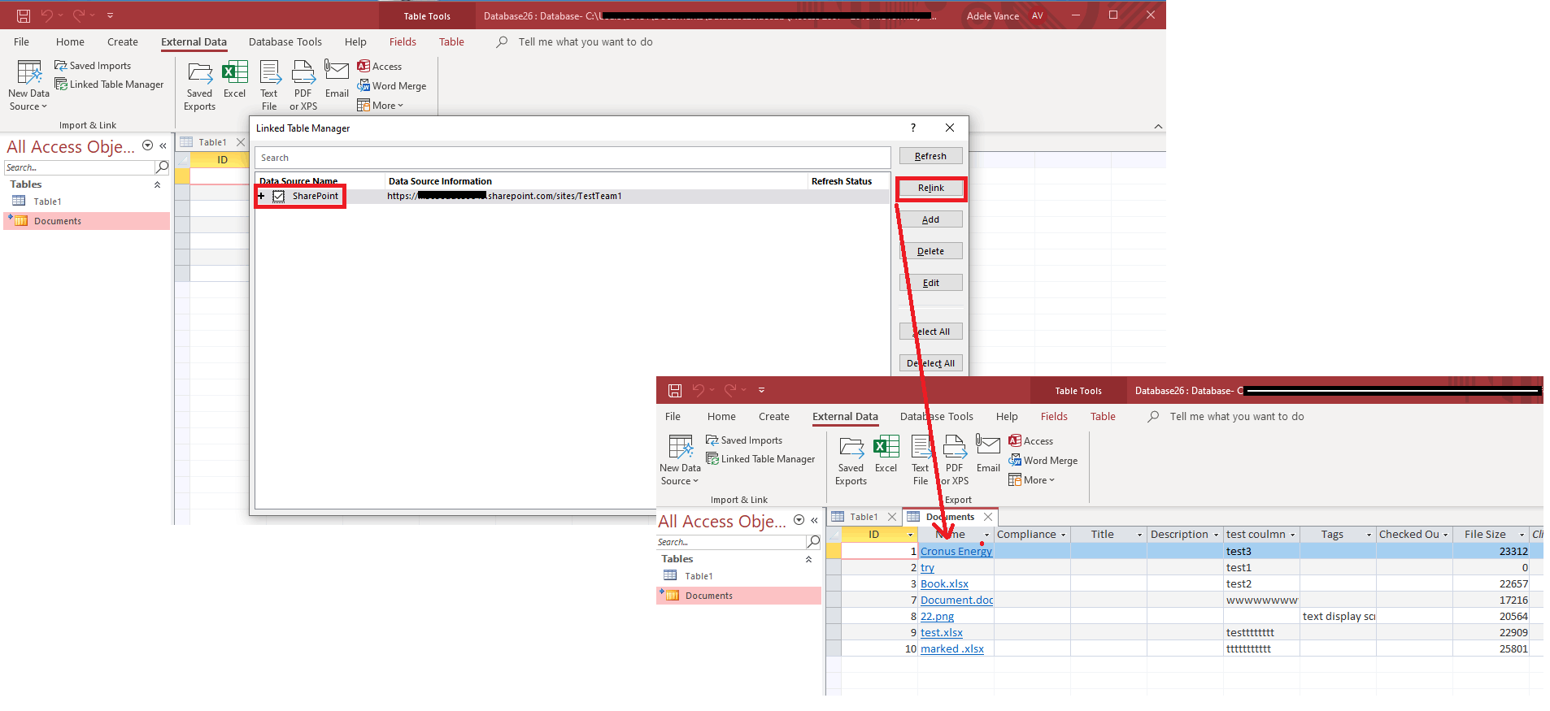Collapse lower navigation pane with chevrons
The height and width of the screenshot is (711, 1550).
click(814, 520)
